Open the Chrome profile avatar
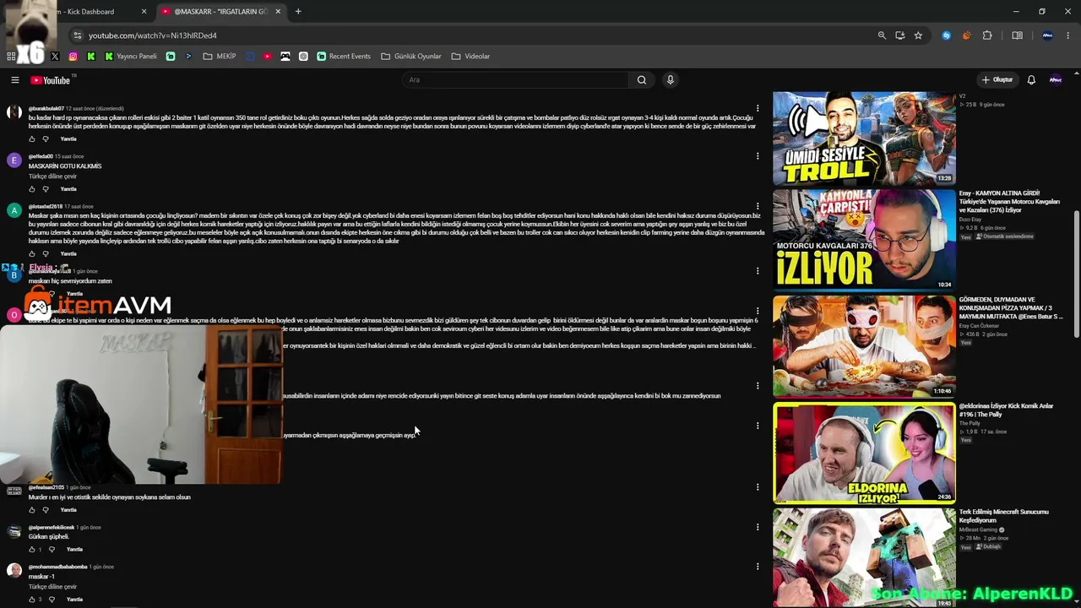 pyautogui.click(x=1048, y=35)
